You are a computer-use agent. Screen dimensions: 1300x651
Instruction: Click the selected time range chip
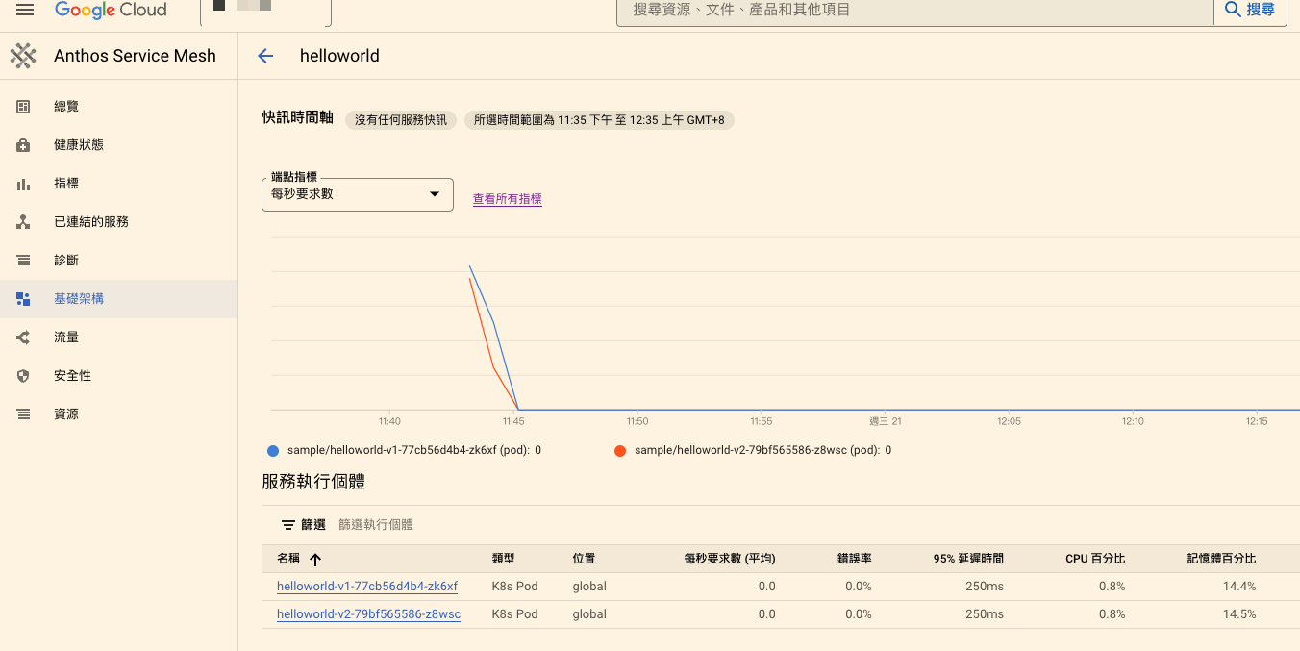[x=600, y=120]
